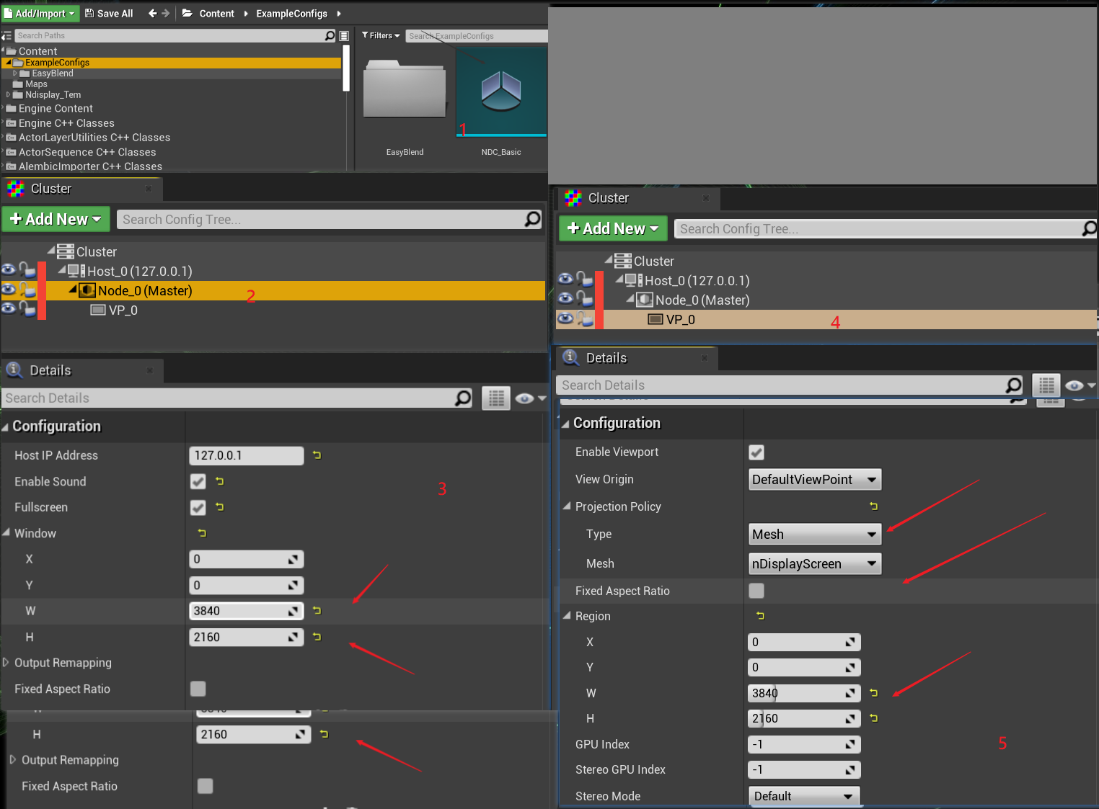Screen dimensions: 1099x809
Task: Collapse the Window section
Action: (6, 533)
